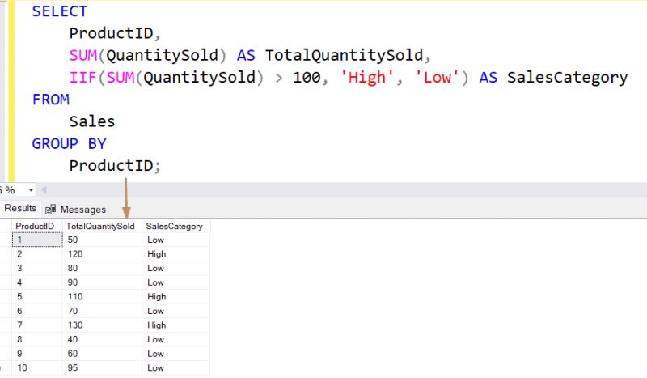Screen dimensions: 647x378
Task: Select ProductID cell with value 1
Action: point(37,240)
